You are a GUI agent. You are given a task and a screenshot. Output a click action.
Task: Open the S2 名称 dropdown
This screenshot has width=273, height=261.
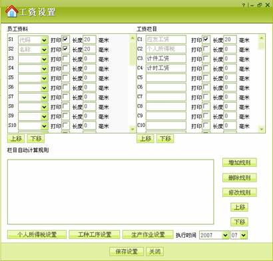(45, 49)
